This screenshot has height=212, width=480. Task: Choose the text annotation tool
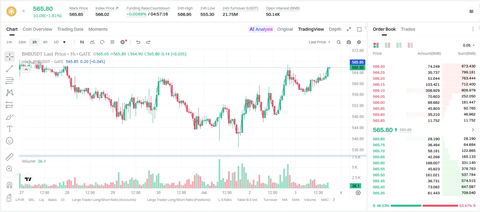pyautogui.click(x=10, y=129)
